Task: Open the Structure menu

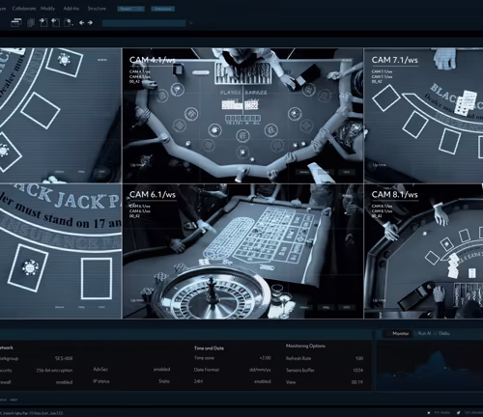Action: point(97,9)
